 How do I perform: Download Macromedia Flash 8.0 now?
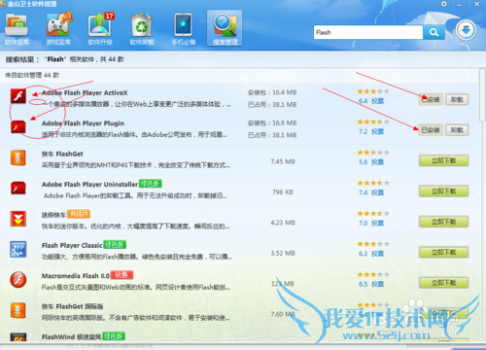(x=443, y=283)
